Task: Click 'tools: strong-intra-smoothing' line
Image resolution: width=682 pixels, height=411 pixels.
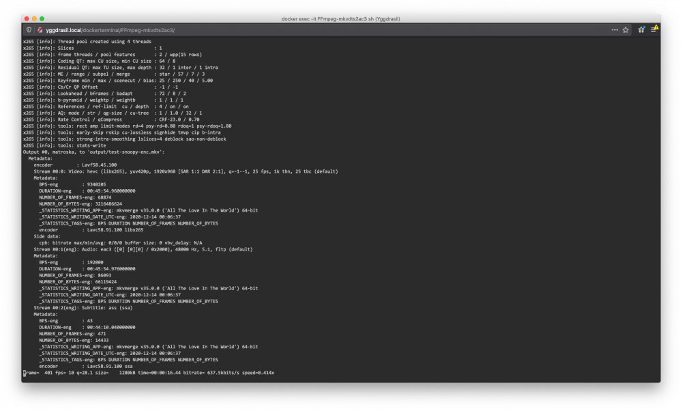Action: coord(124,139)
